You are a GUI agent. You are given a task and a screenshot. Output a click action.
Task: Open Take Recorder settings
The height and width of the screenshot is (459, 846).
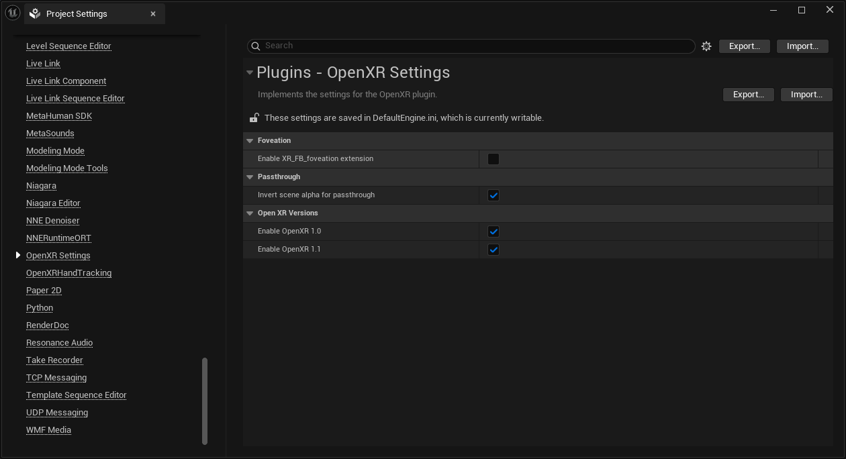[x=54, y=360]
